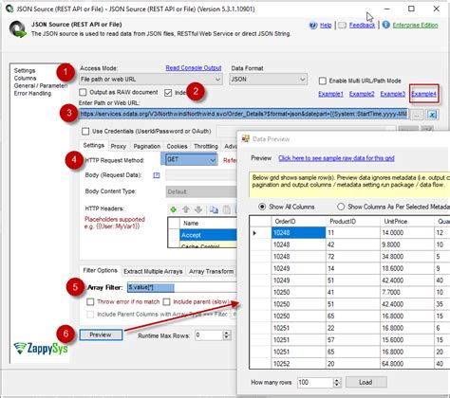Select Settings in the left panel
The image size is (450, 398).
click(25, 71)
